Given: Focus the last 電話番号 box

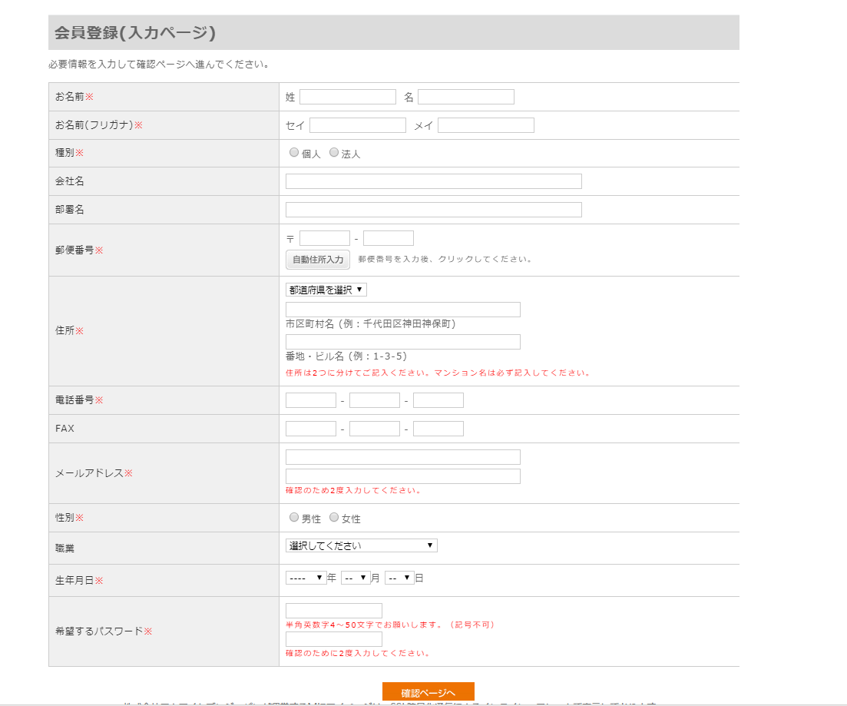Looking at the screenshot, I should [438, 400].
